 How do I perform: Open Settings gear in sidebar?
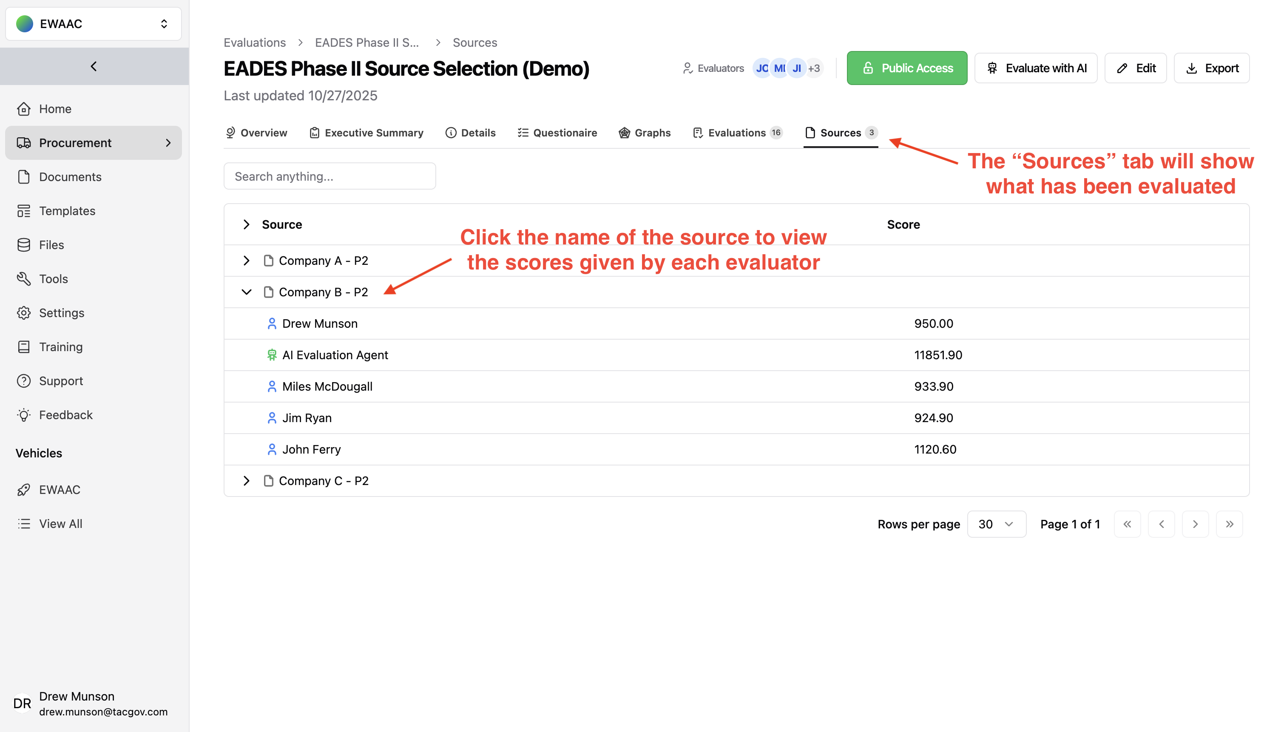point(24,313)
